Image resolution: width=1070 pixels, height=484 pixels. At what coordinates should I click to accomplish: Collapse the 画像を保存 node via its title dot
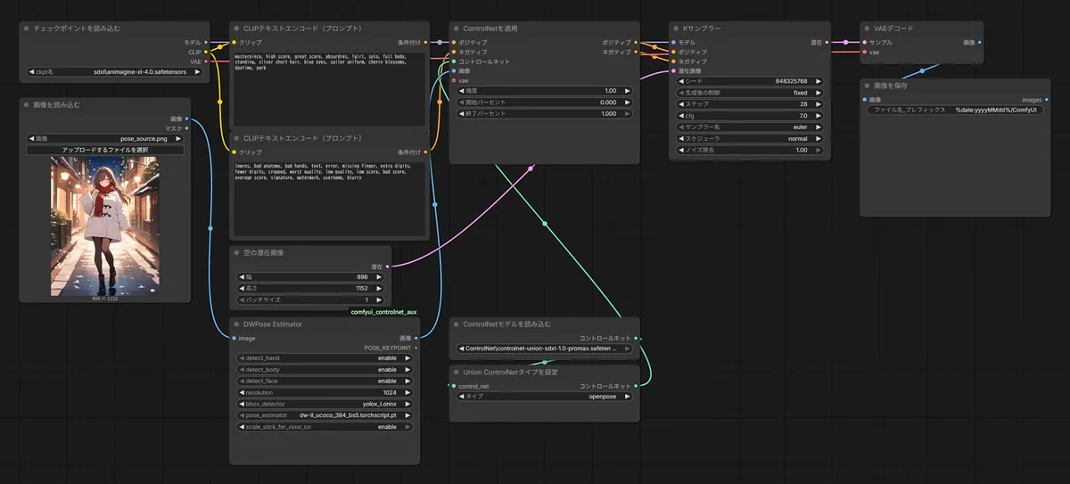(868, 85)
